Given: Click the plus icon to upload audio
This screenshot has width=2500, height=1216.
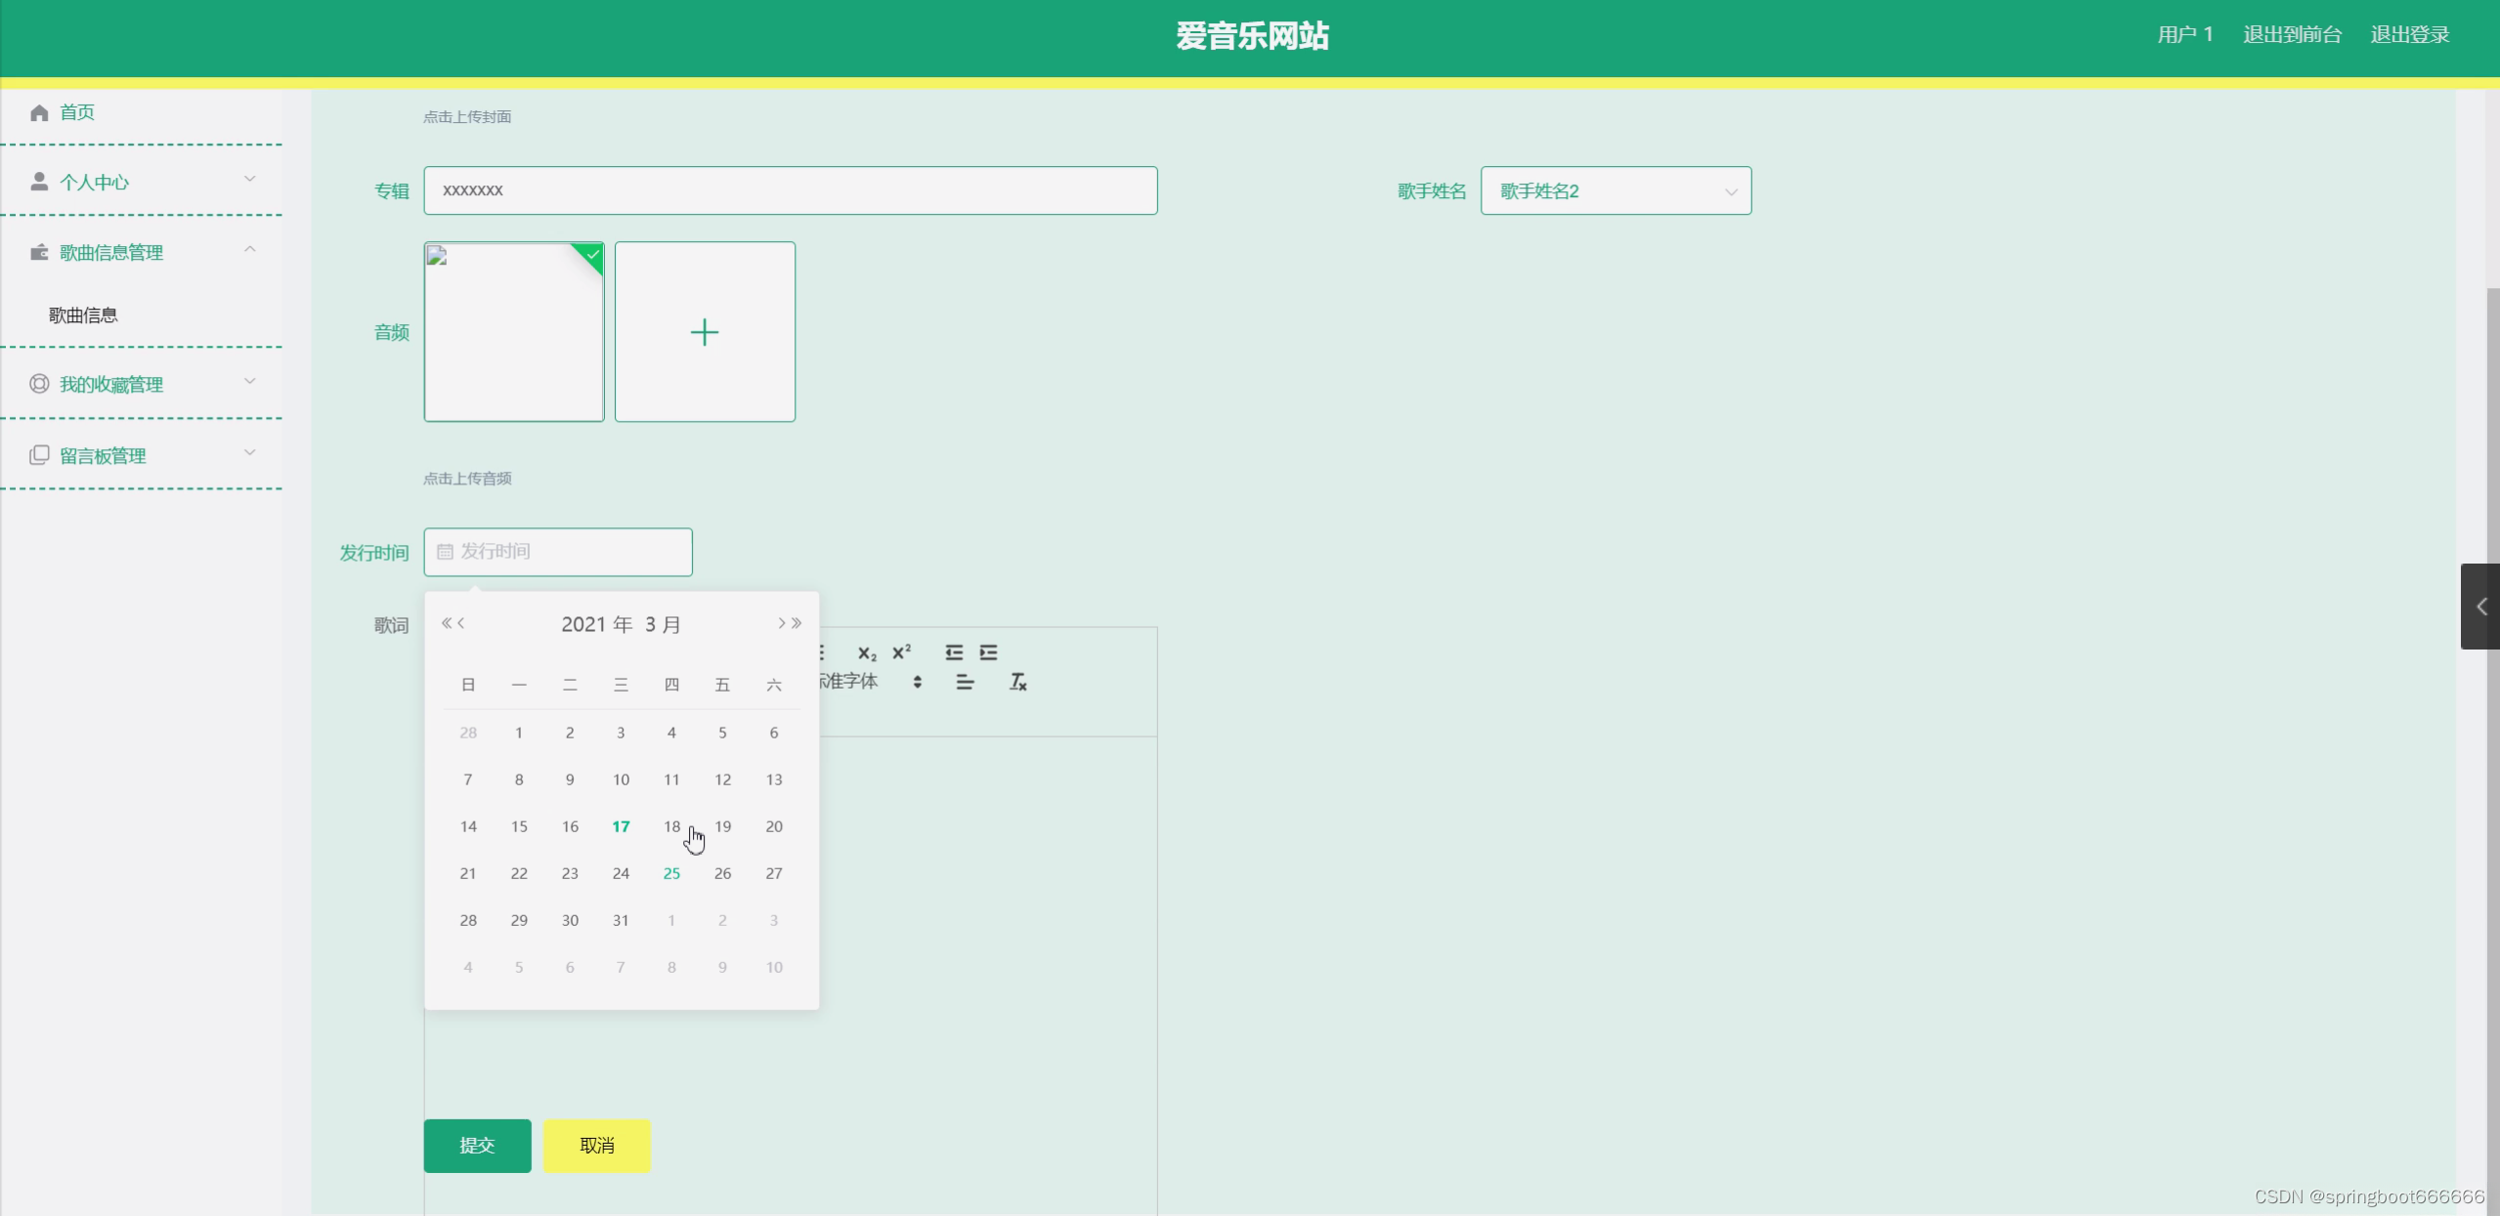Looking at the screenshot, I should (704, 332).
